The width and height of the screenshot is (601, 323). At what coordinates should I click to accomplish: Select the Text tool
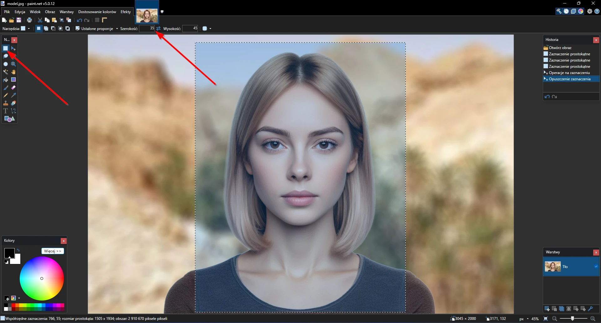coord(6,111)
